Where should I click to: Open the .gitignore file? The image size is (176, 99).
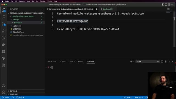[26, 26]
